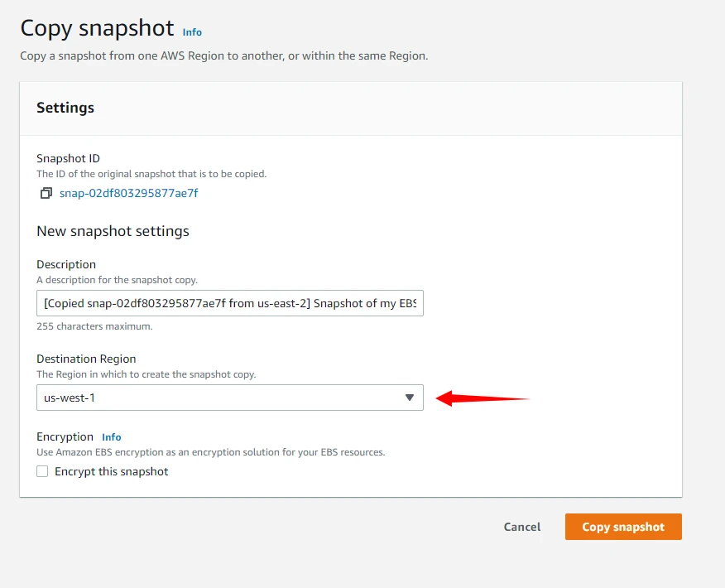Open the Info link next to Copy snapshot title
This screenshot has width=725, height=588.
192,32
